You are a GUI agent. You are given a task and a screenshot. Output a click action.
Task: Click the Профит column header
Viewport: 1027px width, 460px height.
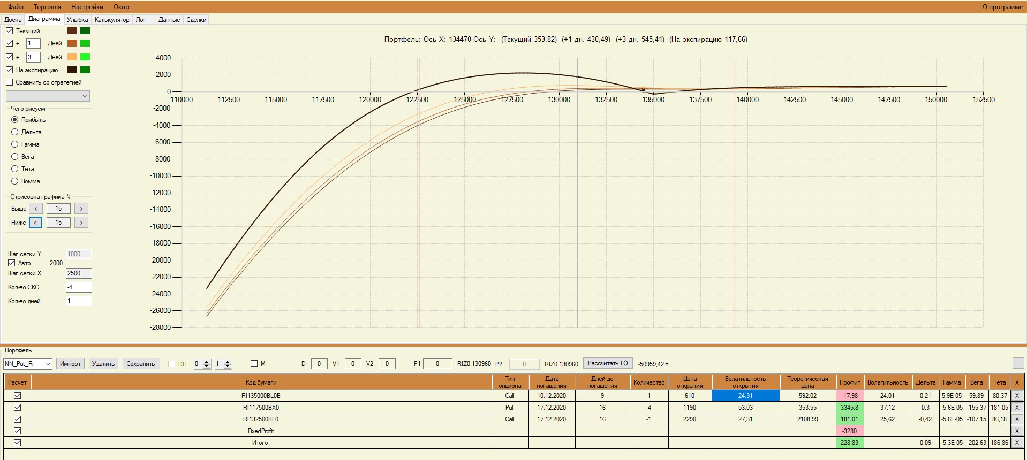pyautogui.click(x=850, y=382)
